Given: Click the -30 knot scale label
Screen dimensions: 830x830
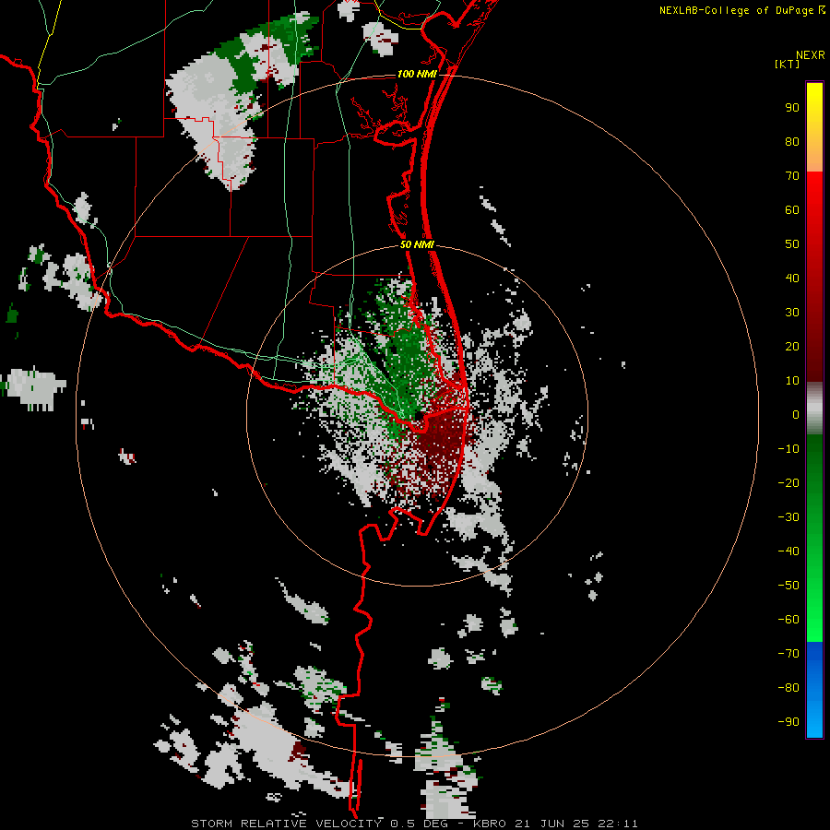Looking at the screenshot, I should [788, 517].
